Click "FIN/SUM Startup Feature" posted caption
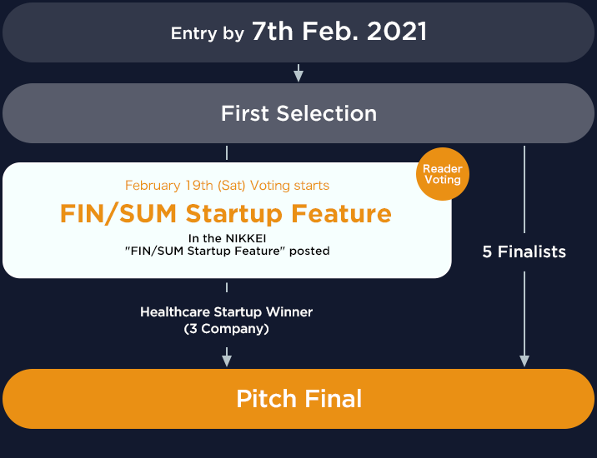This screenshot has width=597, height=458. click(228, 251)
